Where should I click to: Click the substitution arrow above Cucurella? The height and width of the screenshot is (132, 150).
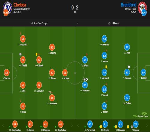(20, 33)
